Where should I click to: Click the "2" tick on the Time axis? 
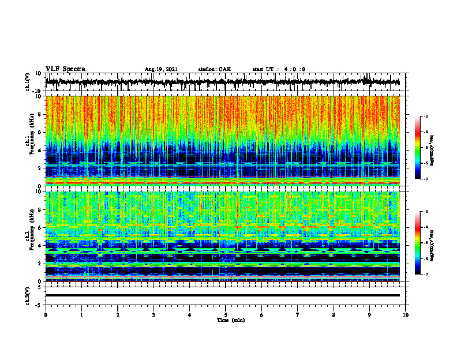(118, 315)
